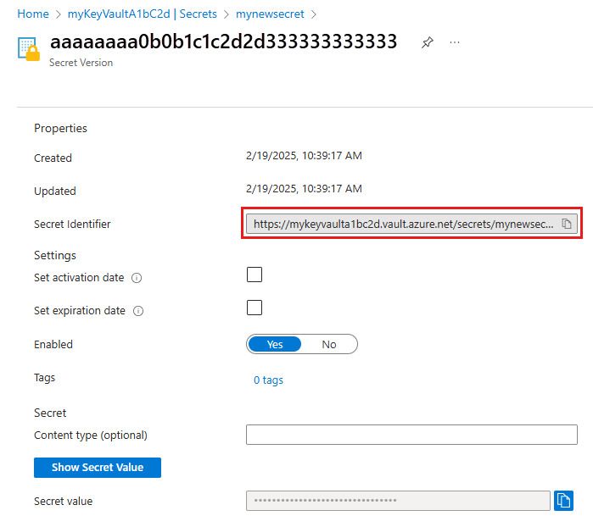Open the 0 tags link

268,380
